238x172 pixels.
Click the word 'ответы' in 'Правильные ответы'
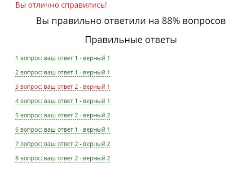click(x=161, y=40)
